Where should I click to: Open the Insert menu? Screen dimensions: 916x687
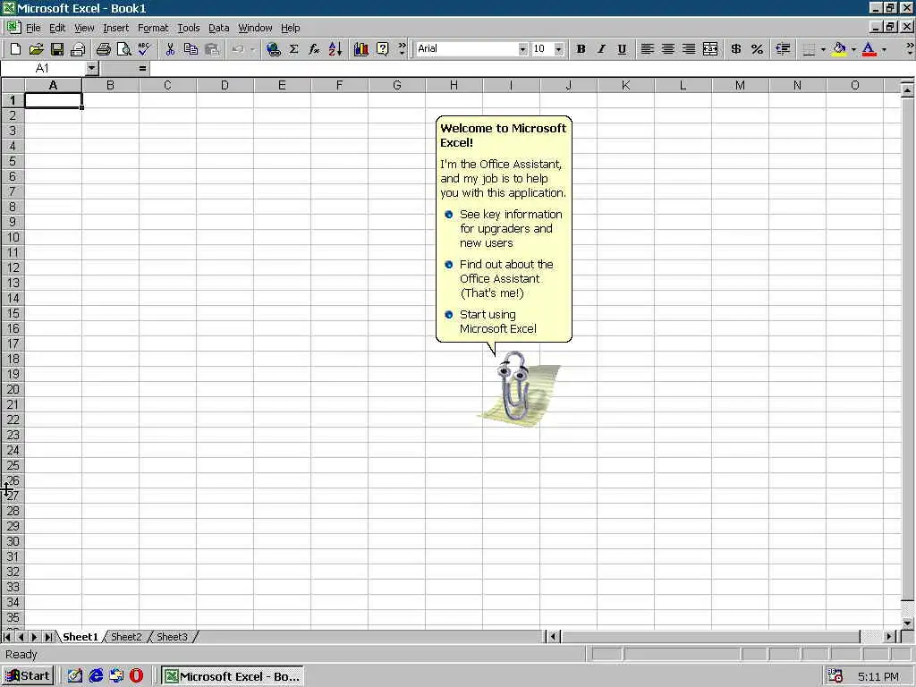tap(115, 28)
